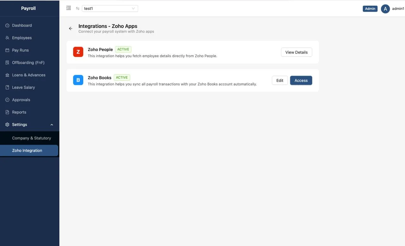This screenshot has width=405, height=246.
Task: Click the Leave Salary file icon
Action: 7,87
